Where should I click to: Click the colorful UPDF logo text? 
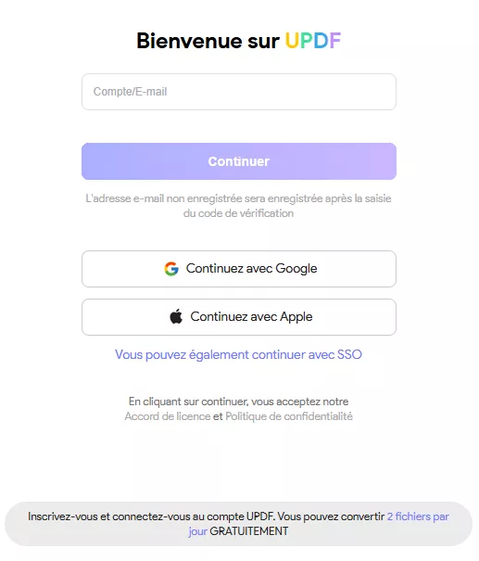click(x=313, y=41)
